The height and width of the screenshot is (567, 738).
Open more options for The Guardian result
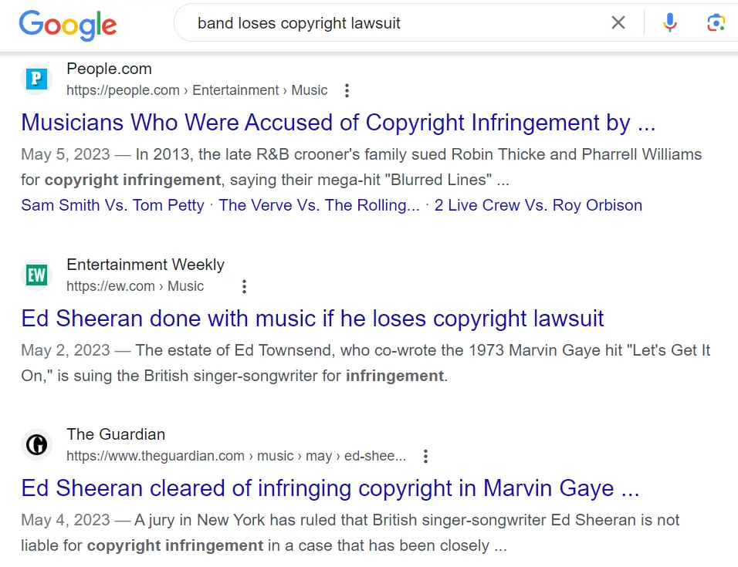[425, 457]
